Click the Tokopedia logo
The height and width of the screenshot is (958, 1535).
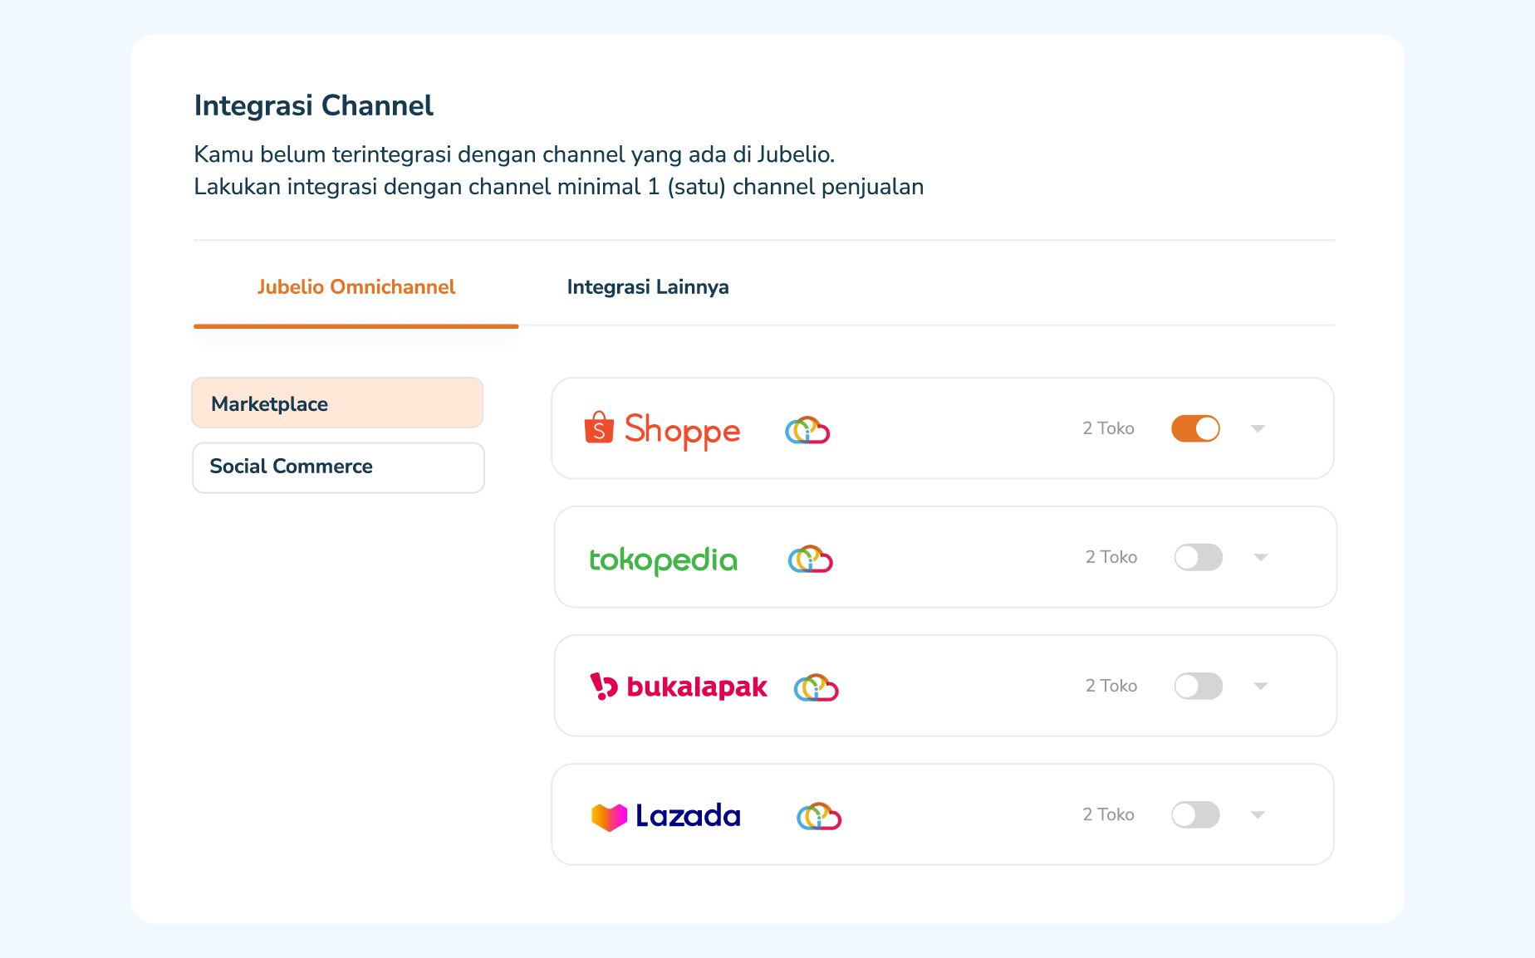pos(663,560)
